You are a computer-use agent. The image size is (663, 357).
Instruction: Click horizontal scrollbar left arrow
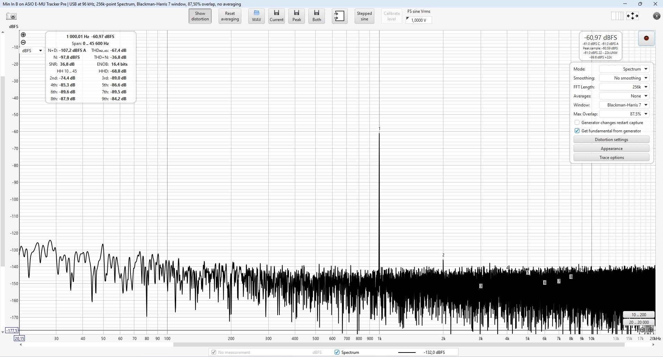pos(21,345)
